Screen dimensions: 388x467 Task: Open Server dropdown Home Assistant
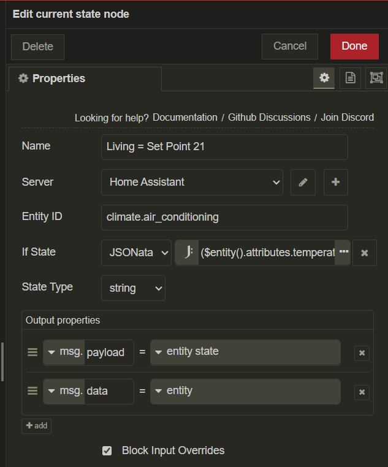(x=192, y=182)
